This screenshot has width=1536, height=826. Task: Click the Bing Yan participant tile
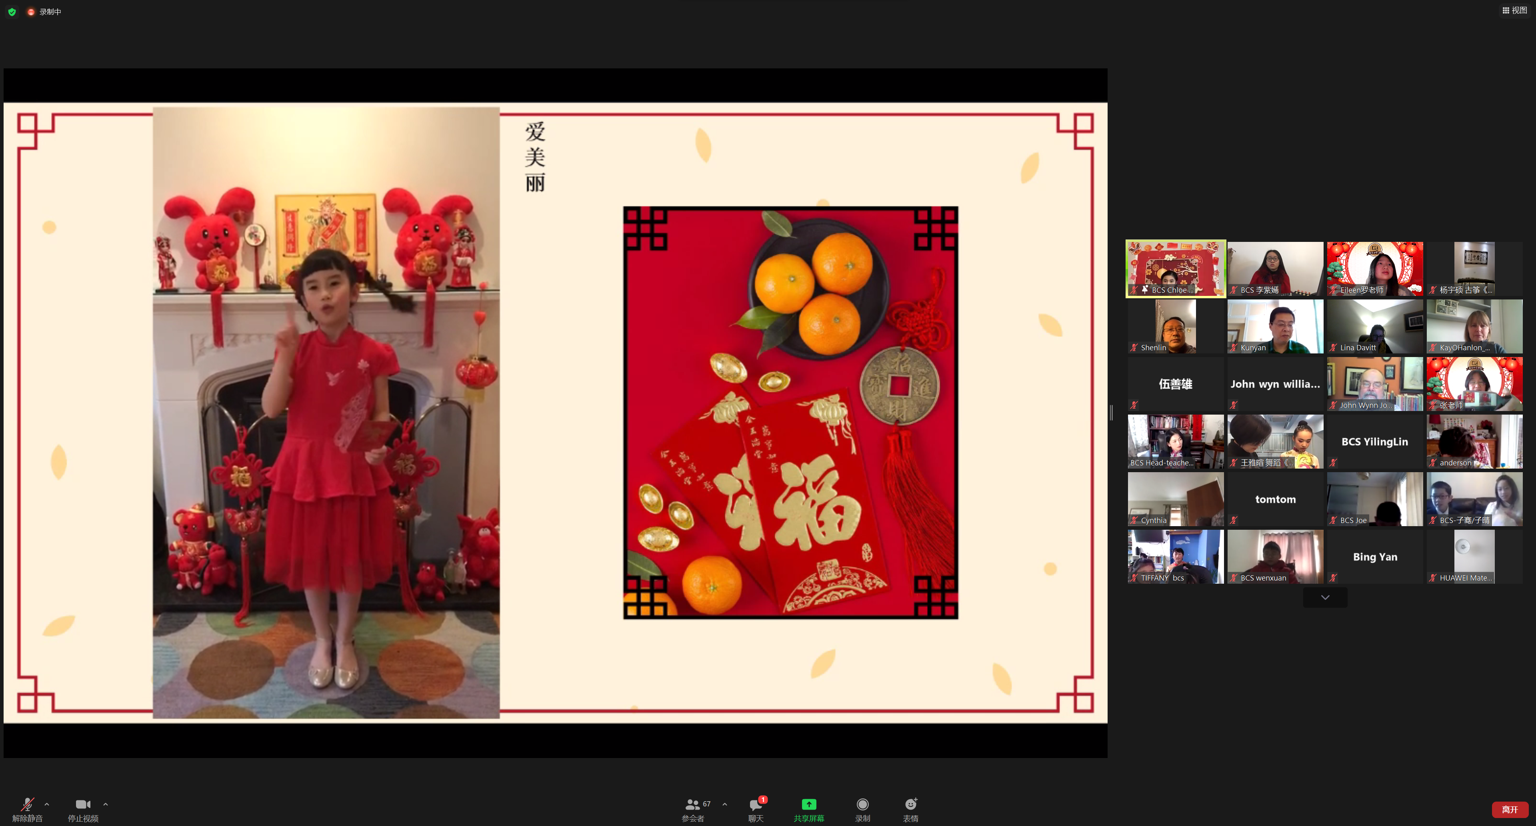coord(1374,557)
